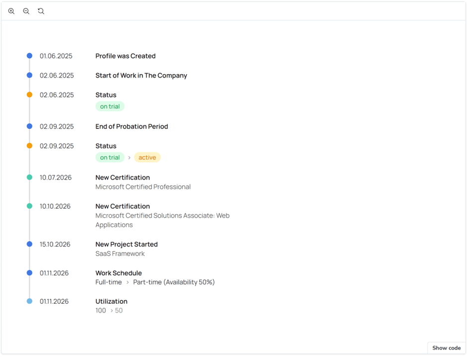Select the End of Probation Period marker dot

click(x=29, y=126)
